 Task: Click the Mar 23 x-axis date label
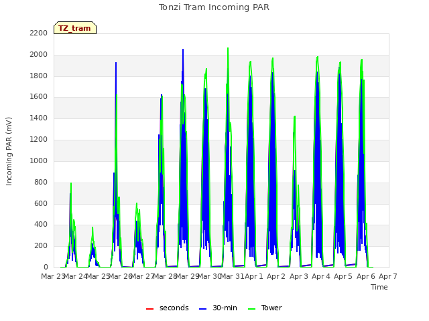(52, 276)
